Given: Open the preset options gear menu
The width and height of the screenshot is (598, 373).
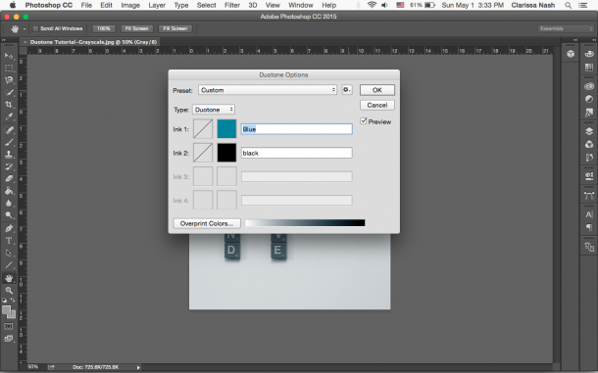Looking at the screenshot, I should click(x=347, y=90).
